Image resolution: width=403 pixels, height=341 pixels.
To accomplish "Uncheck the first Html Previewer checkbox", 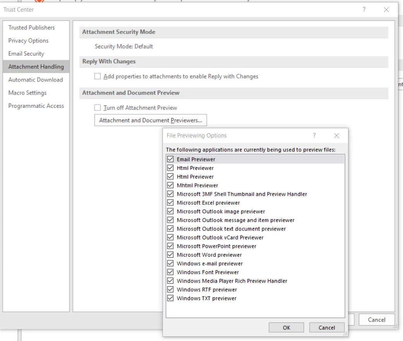I will [x=170, y=168].
